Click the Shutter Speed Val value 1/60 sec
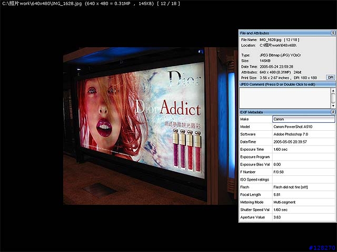337x252 pixels. [280, 209]
